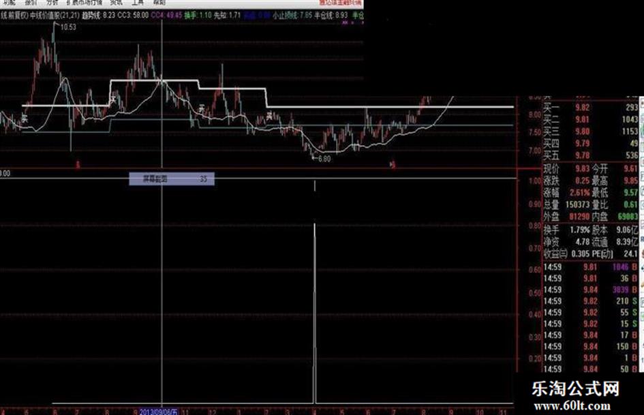Click the 股本 value 9.06亿
Image resolution: width=644 pixels, height=415 pixels.
click(x=627, y=230)
